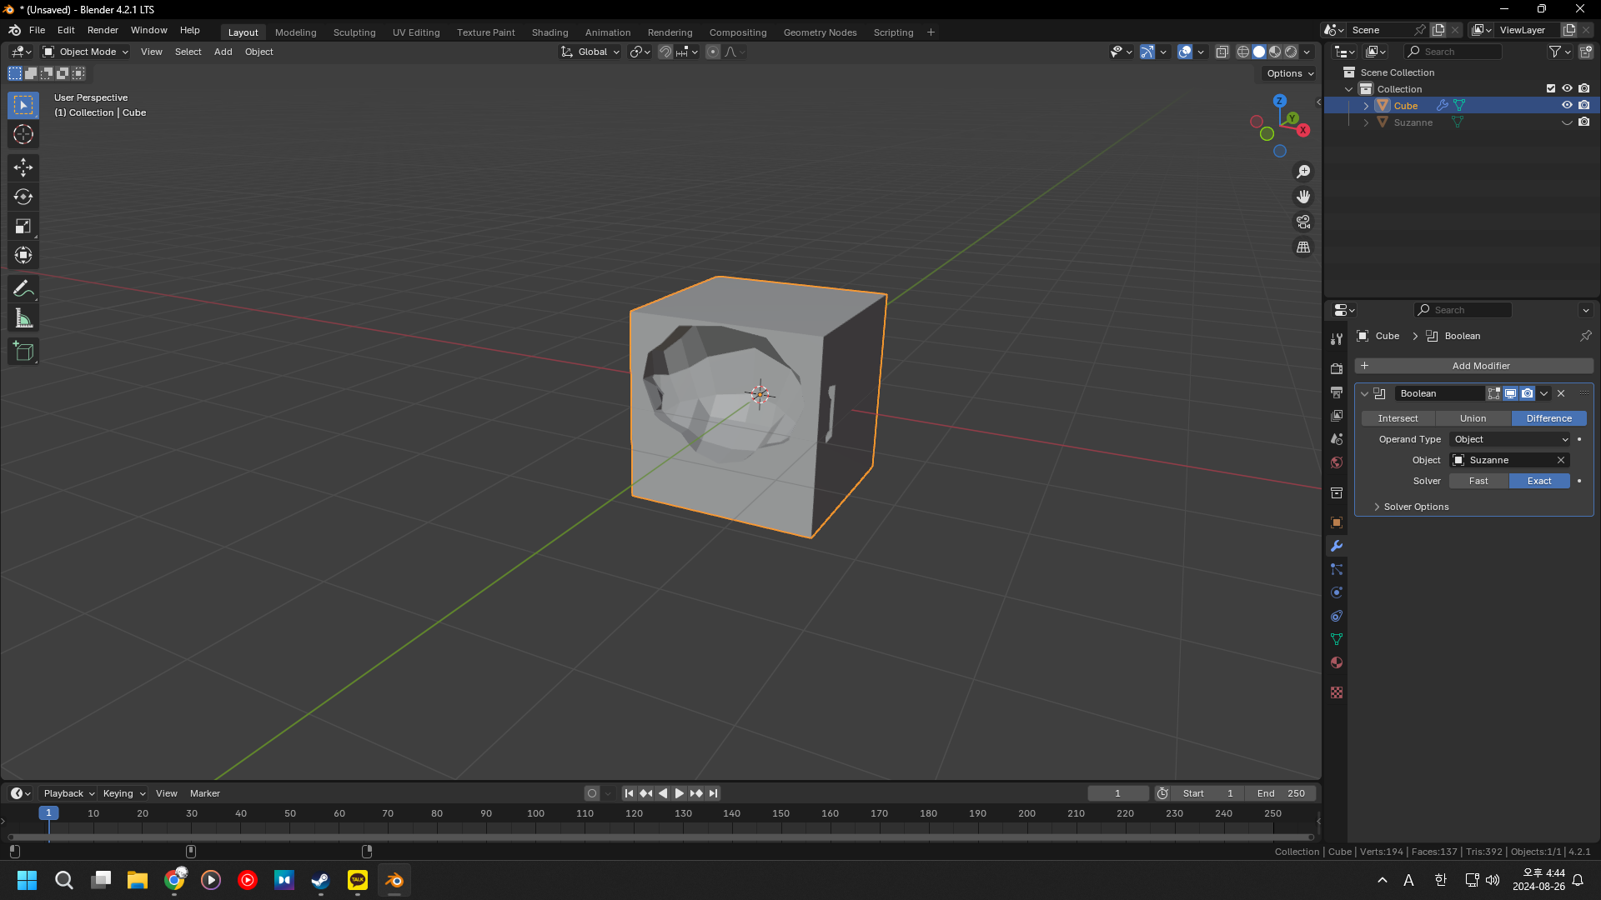Open Physics properties tab

coord(1337,592)
